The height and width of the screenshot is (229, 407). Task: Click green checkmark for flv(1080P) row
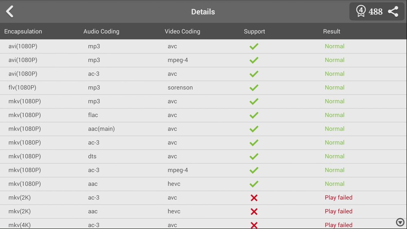tap(254, 87)
